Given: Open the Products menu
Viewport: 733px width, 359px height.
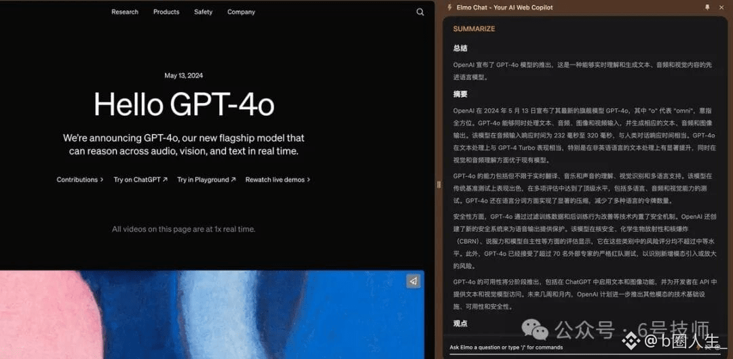Looking at the screenshot, I should [x=166, y=12].
